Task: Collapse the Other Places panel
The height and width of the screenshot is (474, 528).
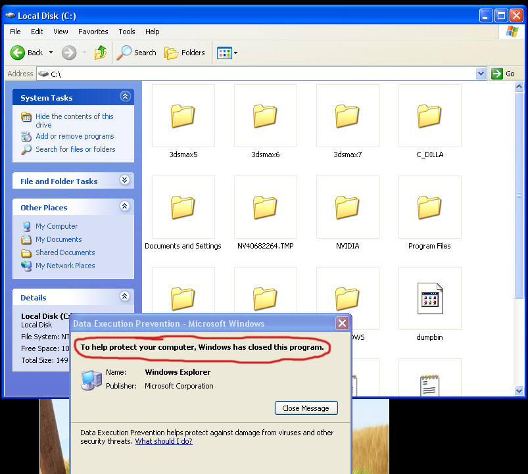Action: pos(124,206)
